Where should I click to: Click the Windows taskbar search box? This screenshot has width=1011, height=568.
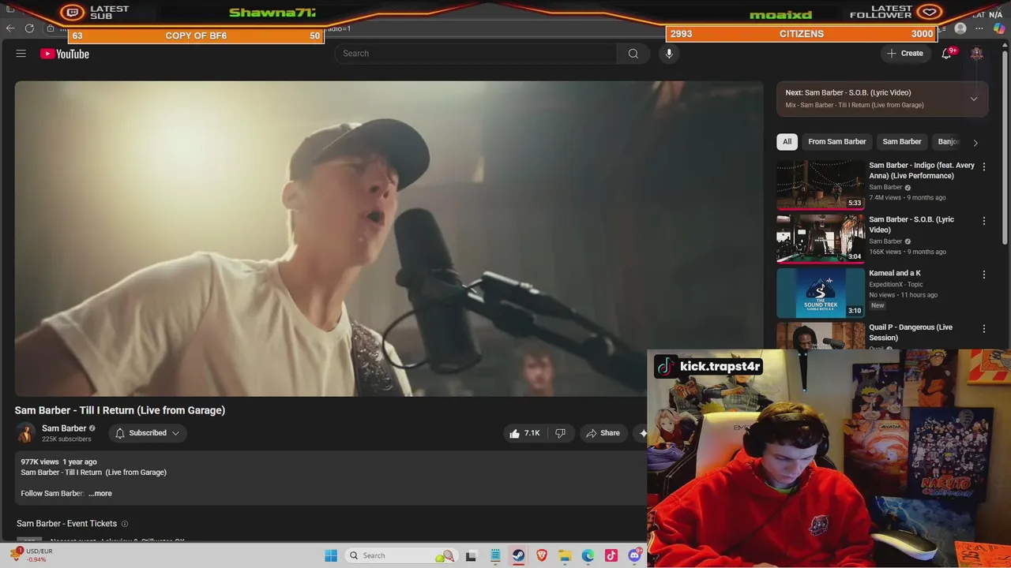tap(401, 555)
